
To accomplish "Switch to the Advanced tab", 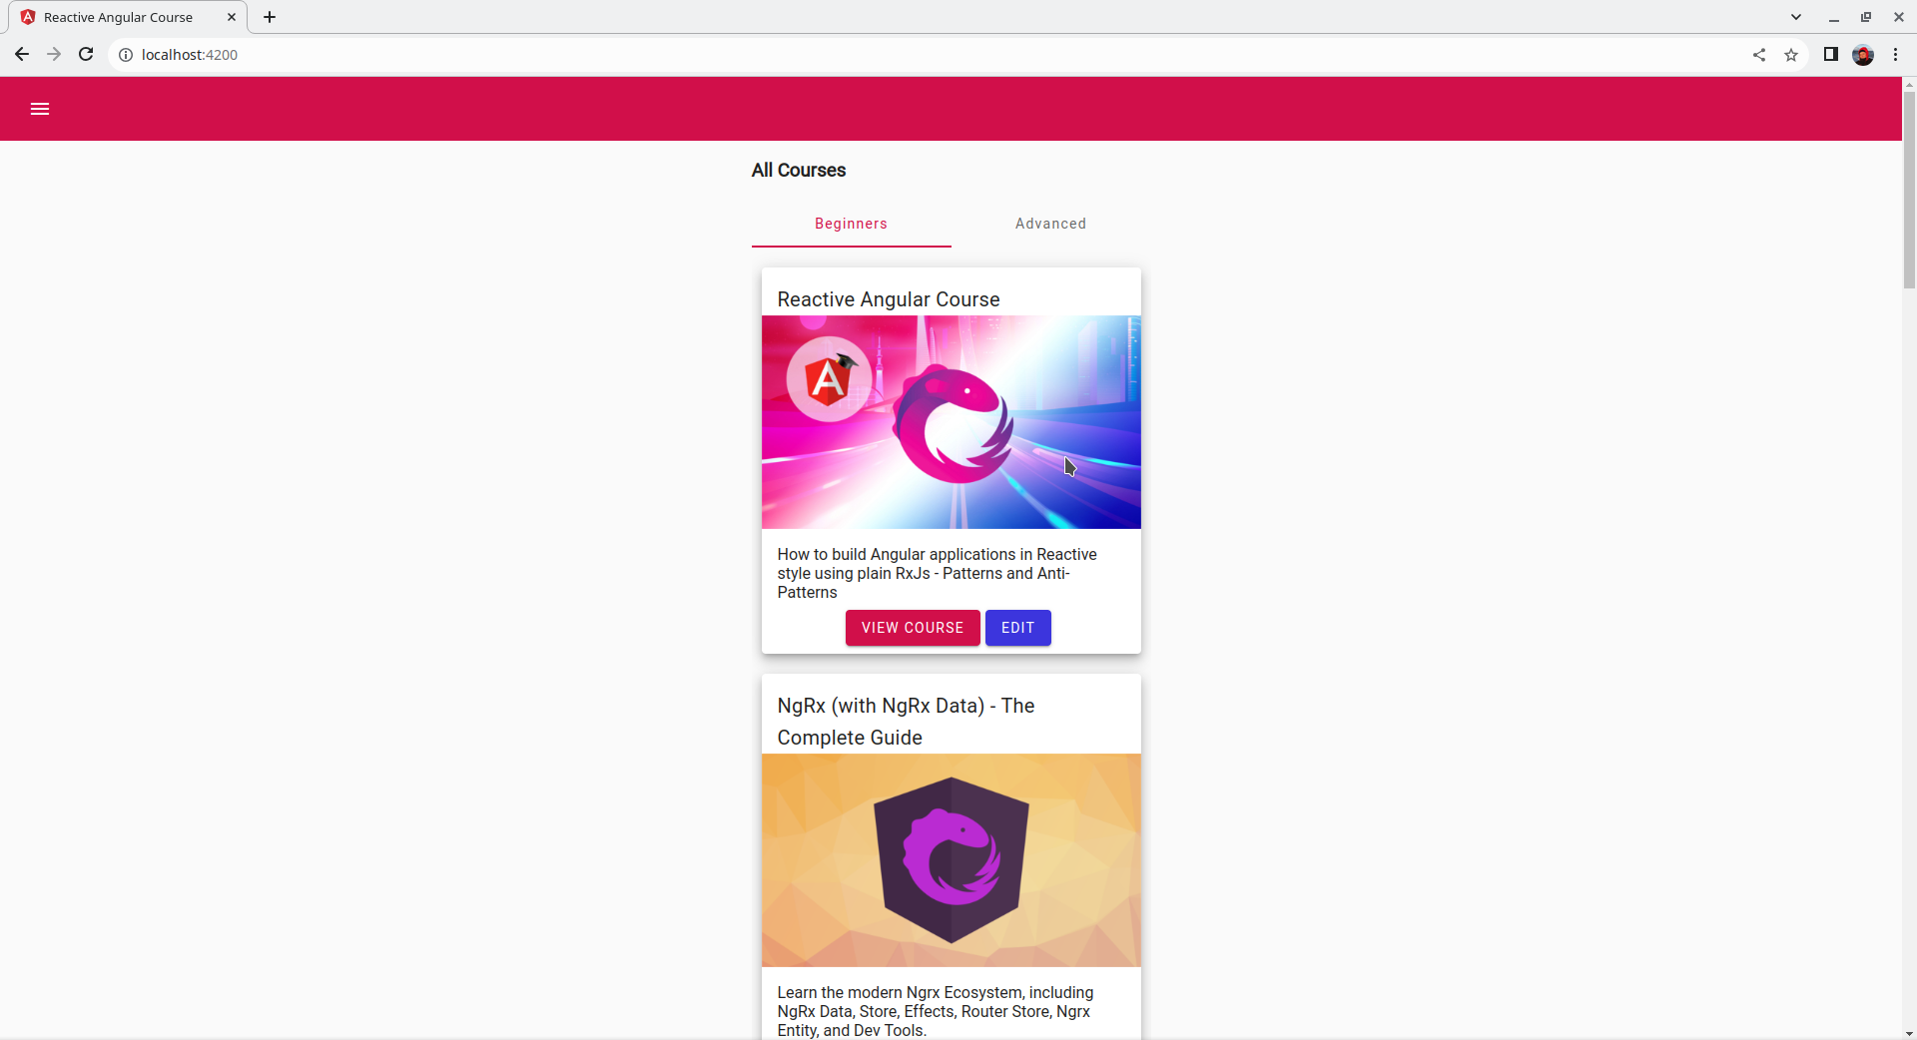I will (1050, 224).
